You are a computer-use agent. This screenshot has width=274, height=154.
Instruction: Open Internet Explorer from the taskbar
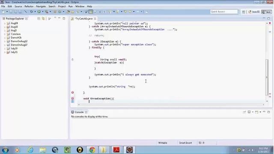pos(30,150)
